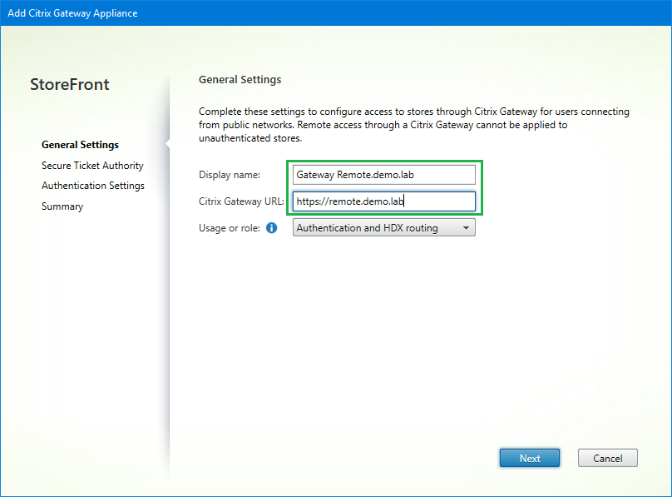Cancel the Add Citrix Gateway Appliance wizard
This screenshot has height=497, width=672.
[x=607, y=458]
